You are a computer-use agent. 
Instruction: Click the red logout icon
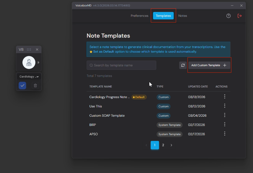pyautogui.click(x=239, y=16)
